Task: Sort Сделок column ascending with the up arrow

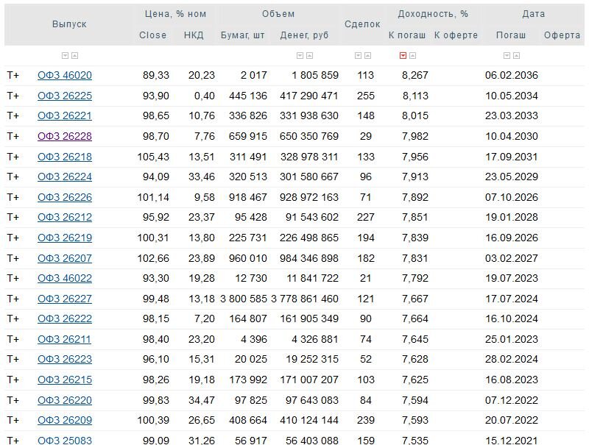Action: tap(367, 55)
